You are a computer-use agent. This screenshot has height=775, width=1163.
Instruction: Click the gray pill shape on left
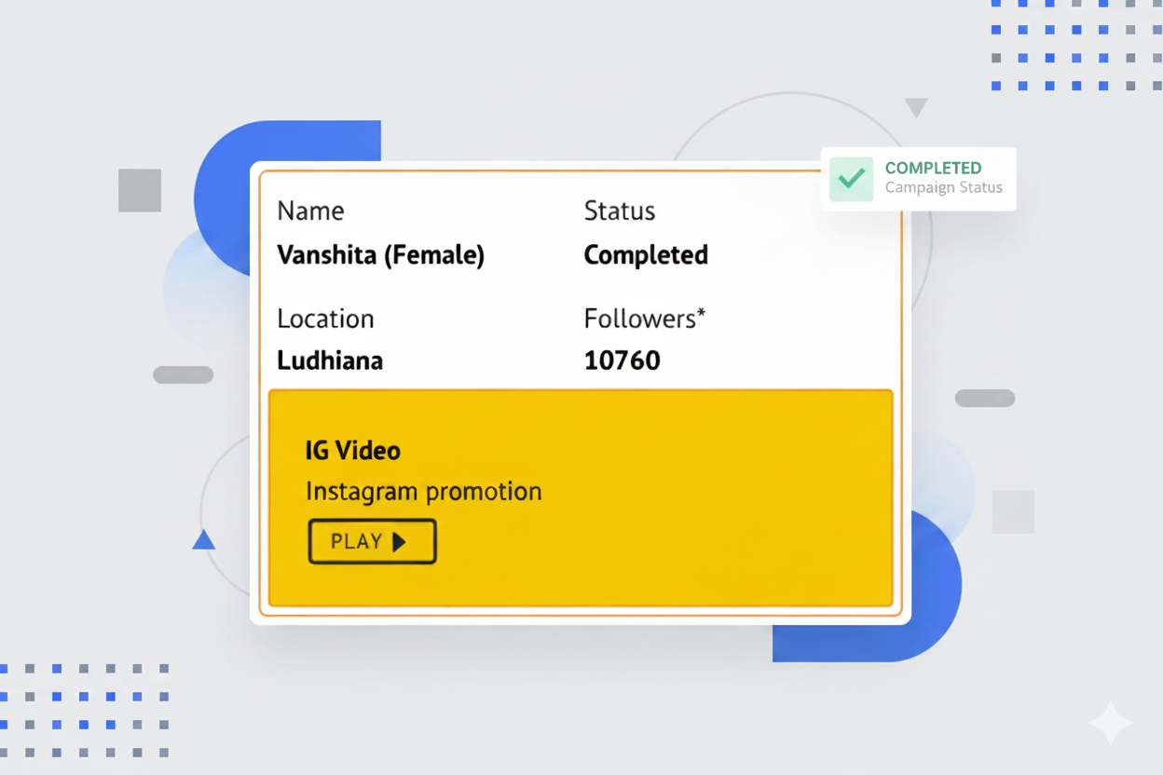click(183, 374)
